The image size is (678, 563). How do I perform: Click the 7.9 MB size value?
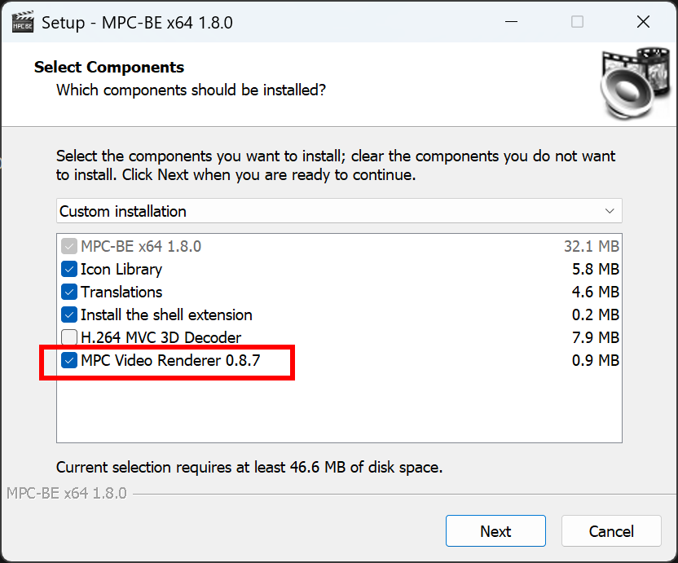click(596, 337)
